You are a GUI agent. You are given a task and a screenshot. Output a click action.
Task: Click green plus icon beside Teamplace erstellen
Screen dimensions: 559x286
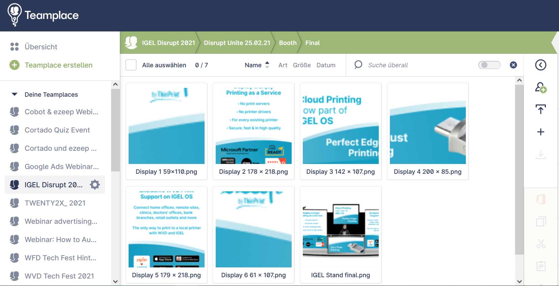point(15,65)
